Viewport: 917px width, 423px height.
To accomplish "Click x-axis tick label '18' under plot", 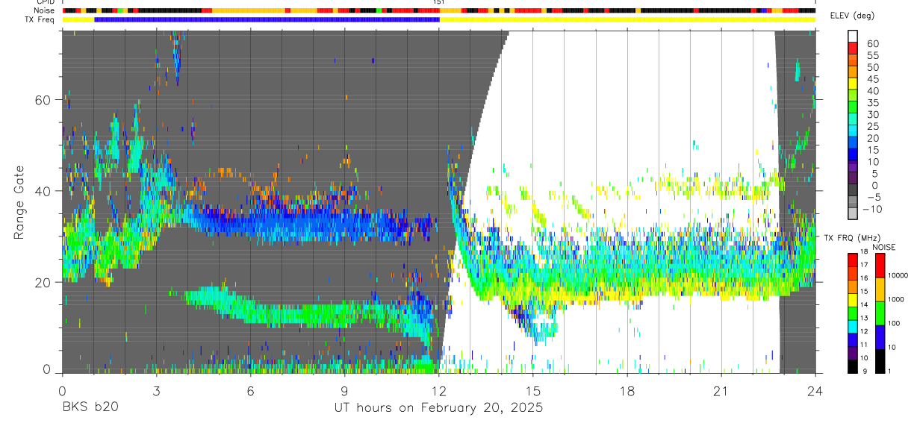I will click(x=627, y=391).
